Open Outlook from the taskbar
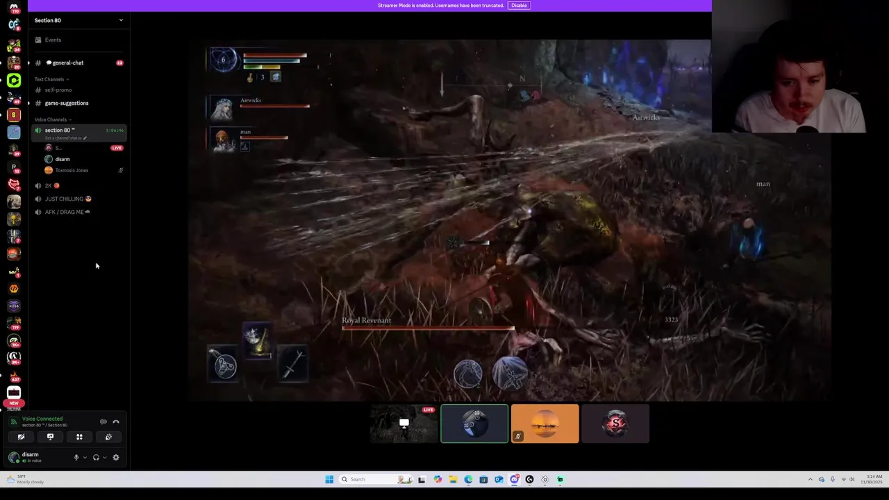 tap(499, 479)
